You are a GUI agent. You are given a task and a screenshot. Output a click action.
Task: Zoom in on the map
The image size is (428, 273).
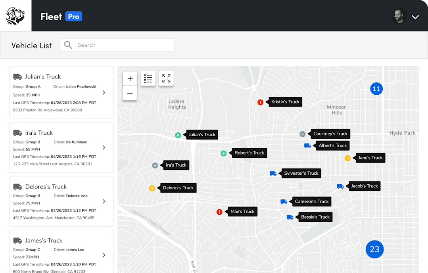130,78
